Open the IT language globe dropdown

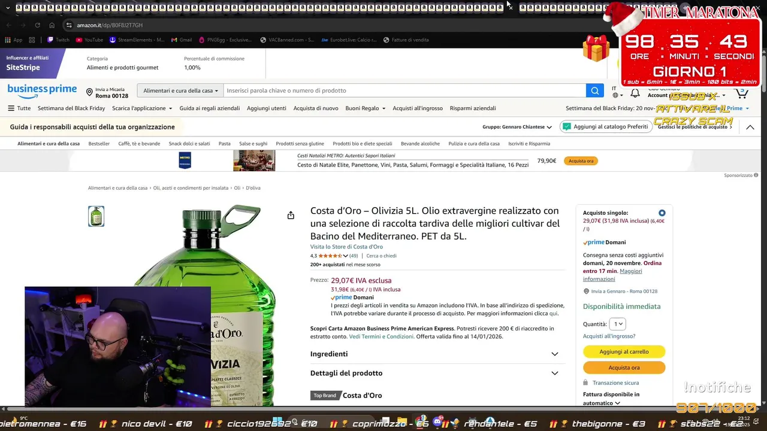tap(617, 92)
